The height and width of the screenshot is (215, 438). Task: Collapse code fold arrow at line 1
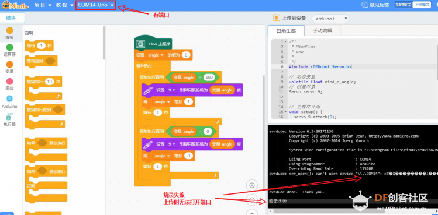[x=285, y=42]
